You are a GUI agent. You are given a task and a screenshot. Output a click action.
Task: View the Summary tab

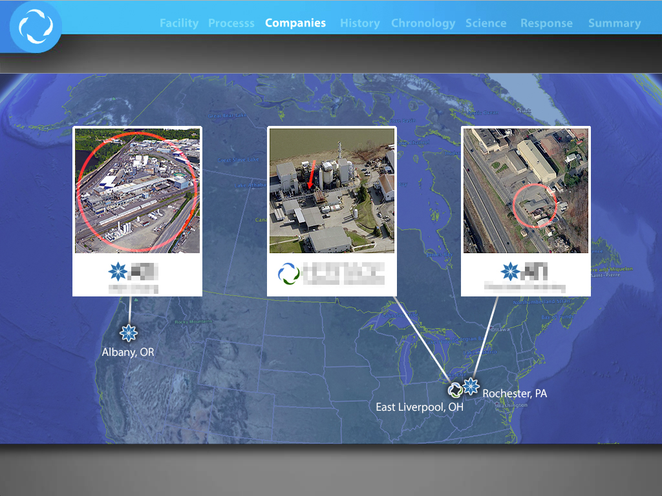614,23
